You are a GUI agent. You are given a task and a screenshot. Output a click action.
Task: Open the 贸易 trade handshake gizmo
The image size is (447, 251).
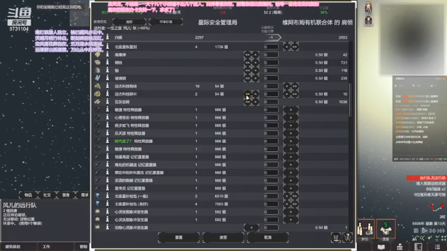[386, 229]
